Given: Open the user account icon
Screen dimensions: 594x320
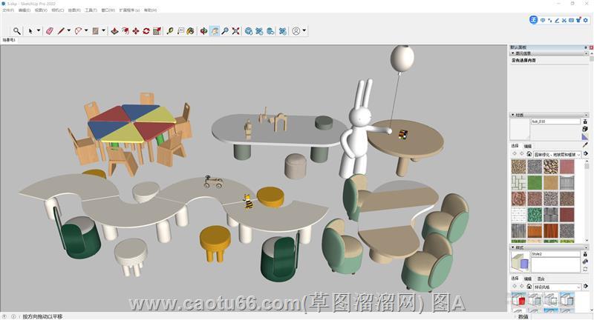Looking at the screenshot, I should 296,31.
